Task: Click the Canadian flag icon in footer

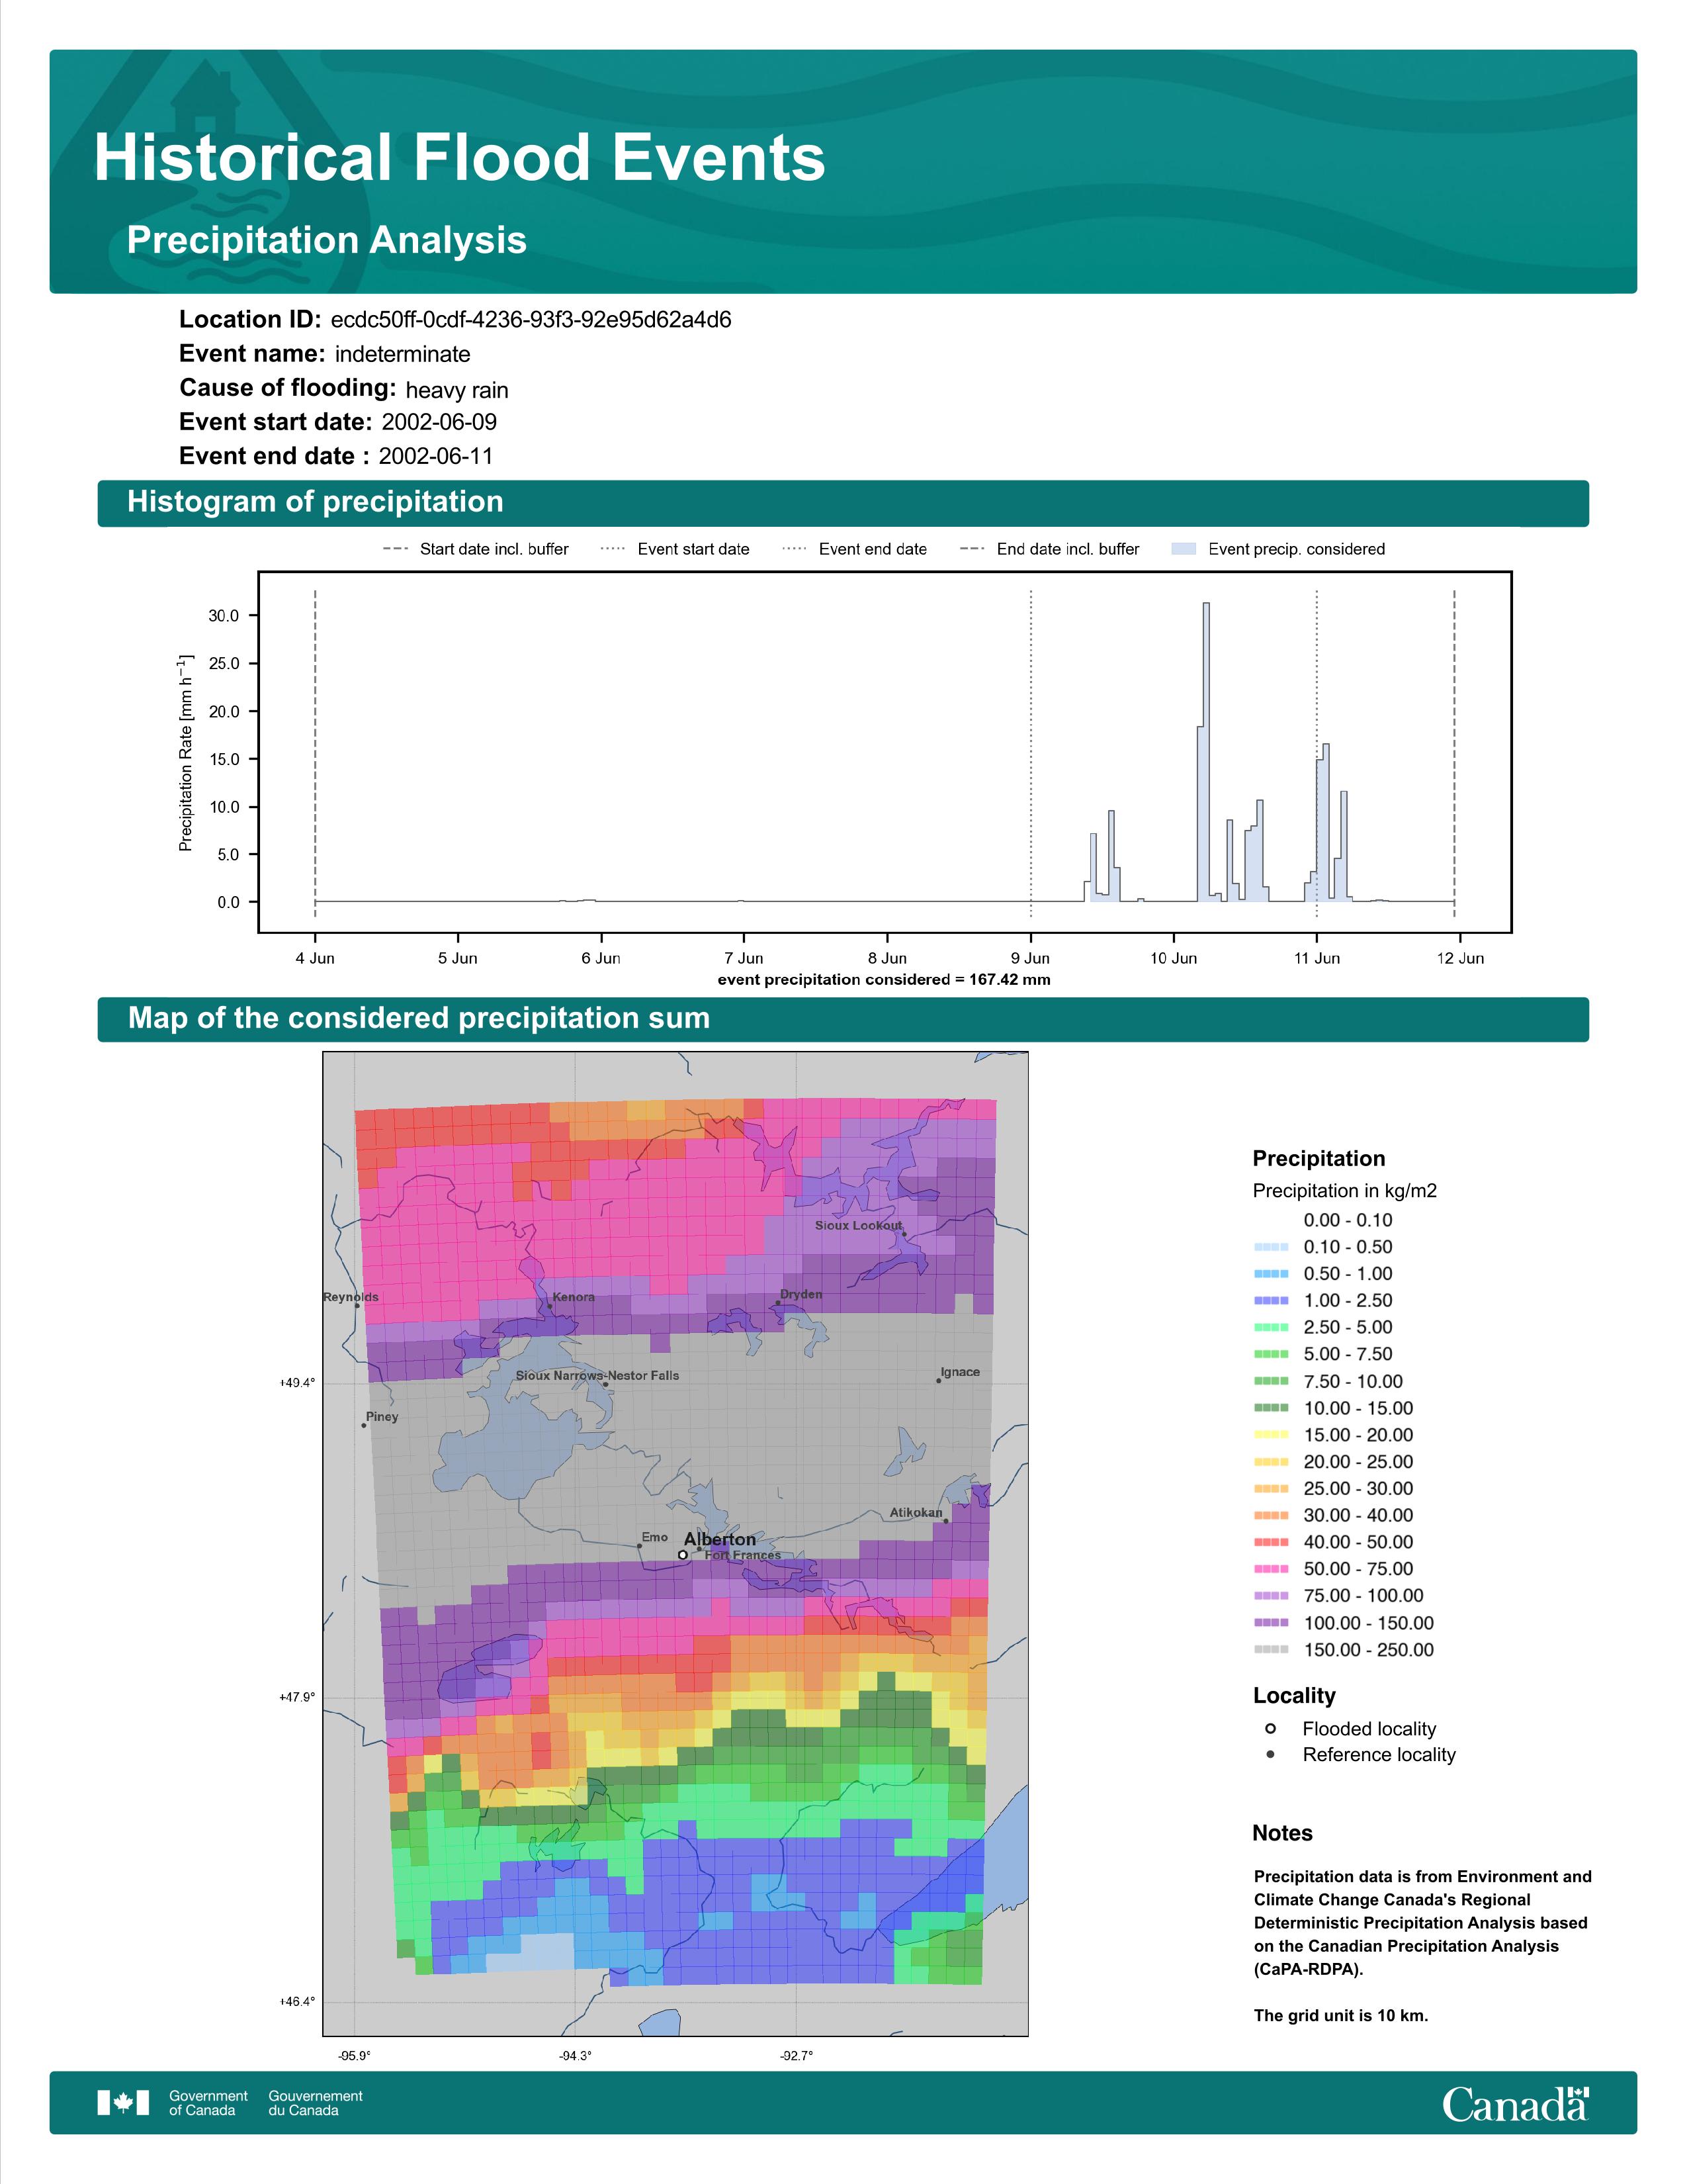Action: point(123,2103)
